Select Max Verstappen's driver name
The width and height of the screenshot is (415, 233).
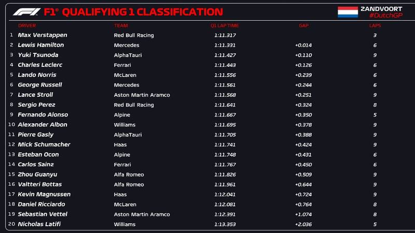[43, 35]
